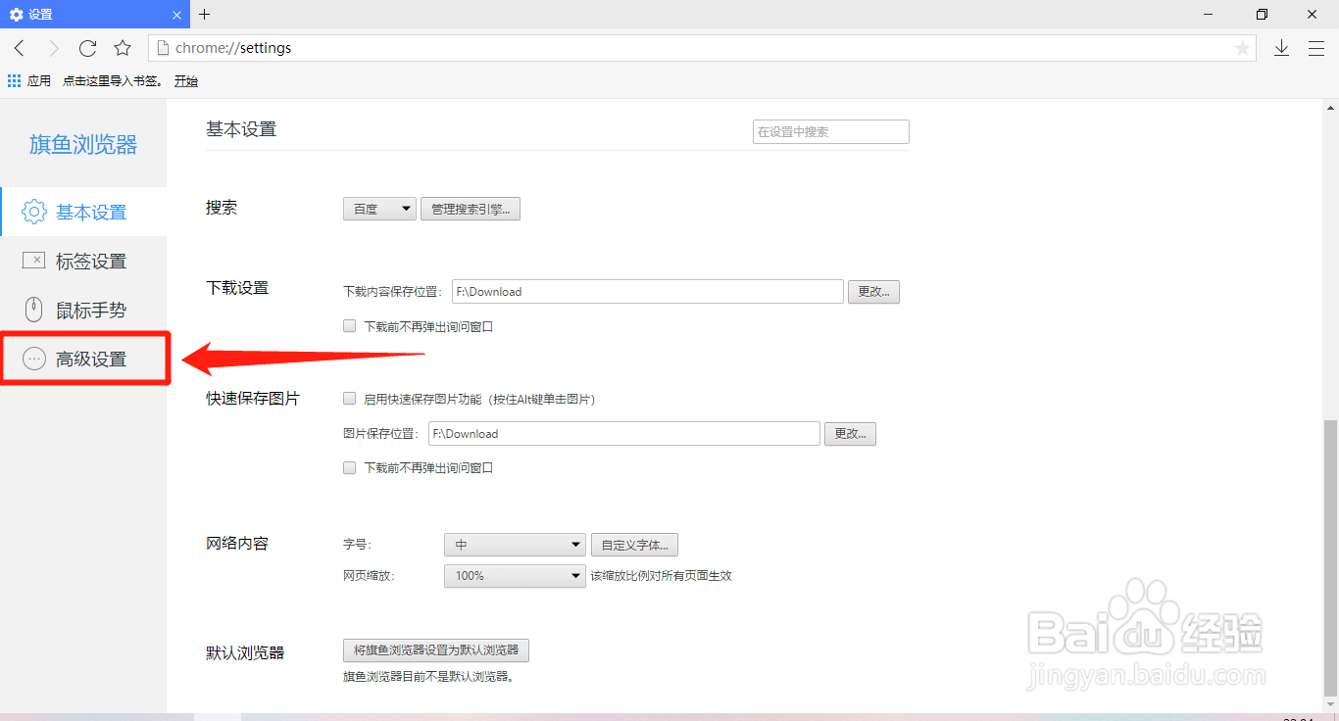This screenshot has width=1339, height=721.
Task: Open the apps grid icon
Action: click(15, 80)
